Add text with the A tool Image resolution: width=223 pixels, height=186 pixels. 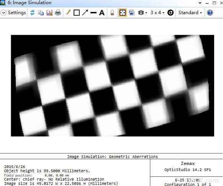point(102,13)
